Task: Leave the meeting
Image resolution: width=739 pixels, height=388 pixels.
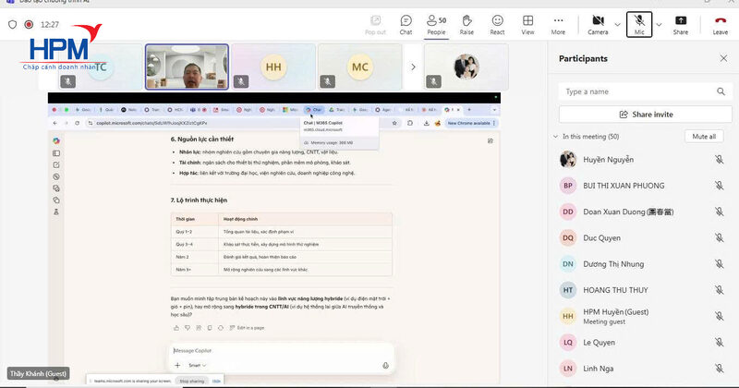Action: [x=720, y=23]
